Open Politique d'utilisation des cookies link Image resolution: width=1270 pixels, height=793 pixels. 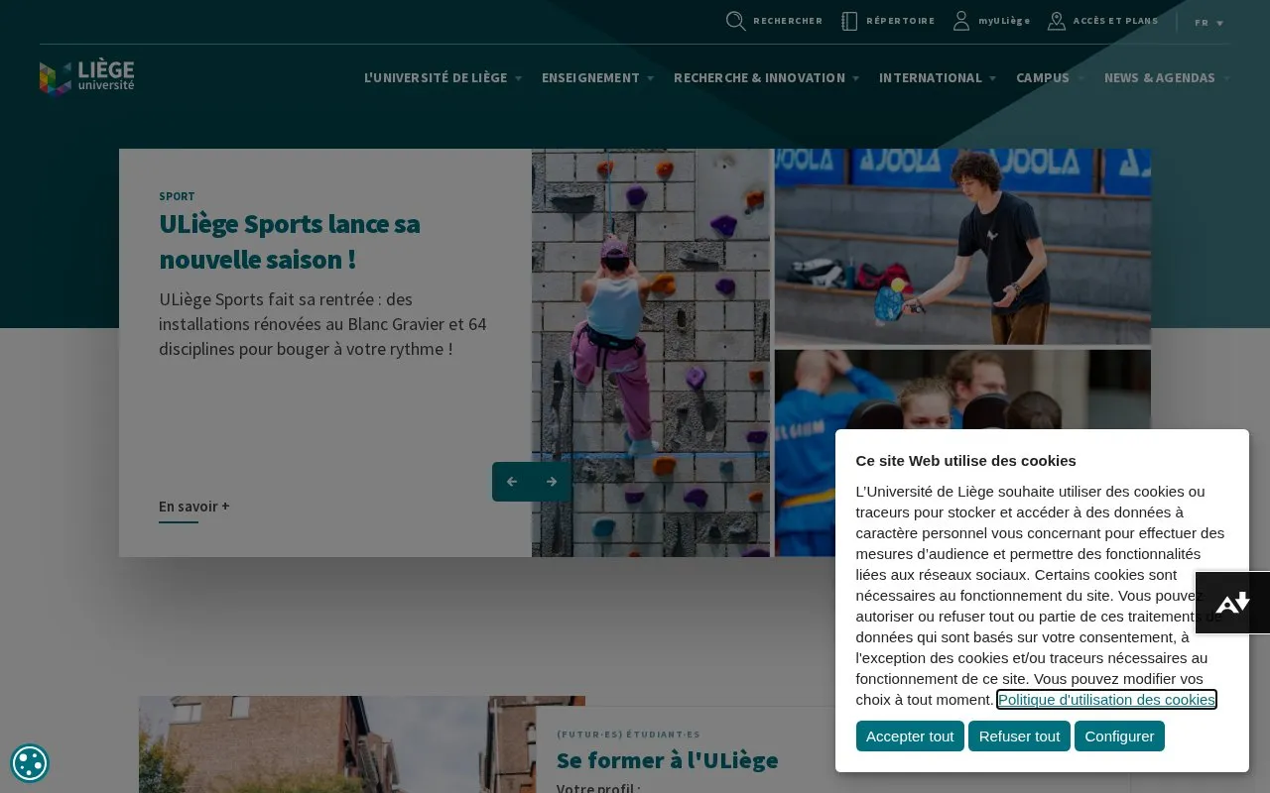1106,700
